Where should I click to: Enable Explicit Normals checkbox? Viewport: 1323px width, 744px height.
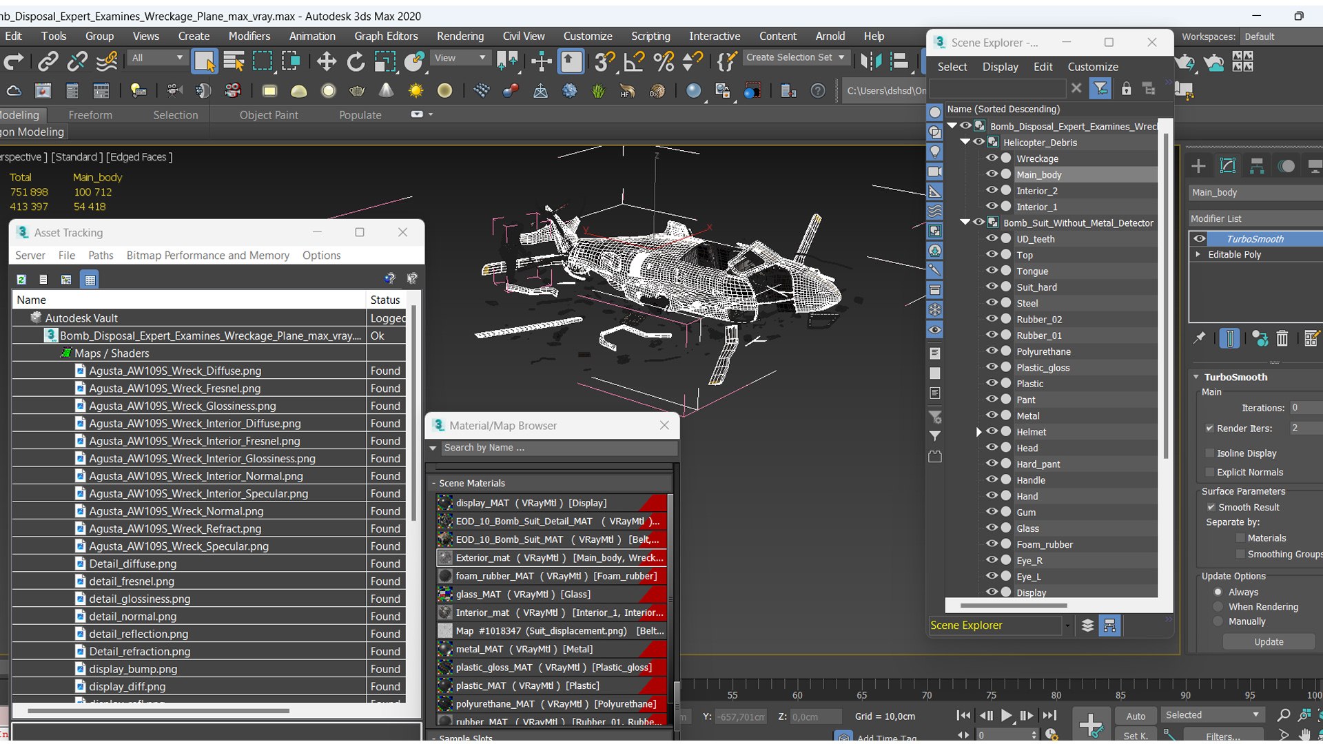(1209, 472)
